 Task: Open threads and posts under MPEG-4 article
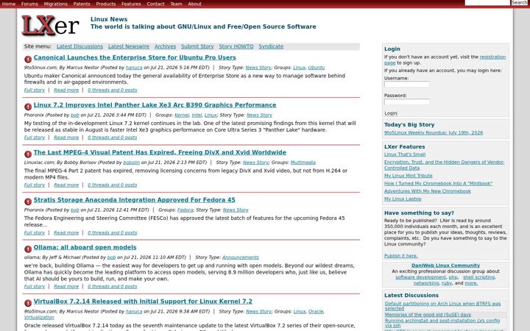coord(112,185)
